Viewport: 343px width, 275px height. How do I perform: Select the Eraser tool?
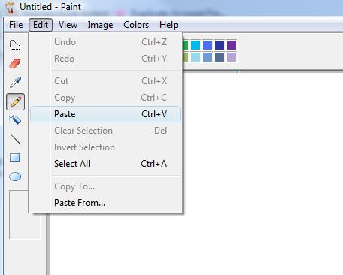coord(15,64)
